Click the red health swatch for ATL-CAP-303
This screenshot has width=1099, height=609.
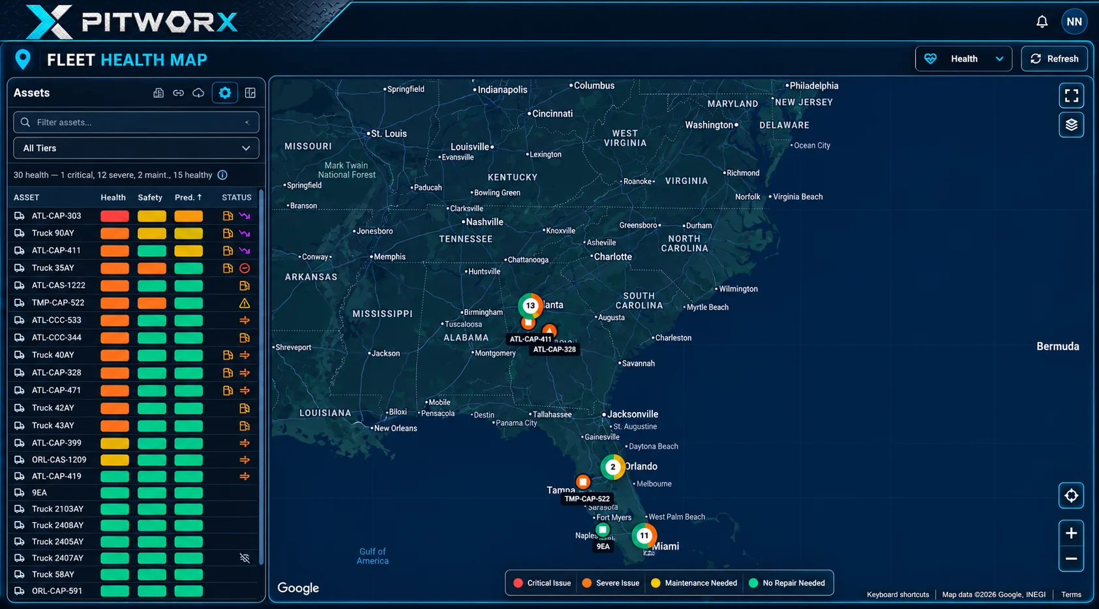pyautogui.click(x=115, y=216)
